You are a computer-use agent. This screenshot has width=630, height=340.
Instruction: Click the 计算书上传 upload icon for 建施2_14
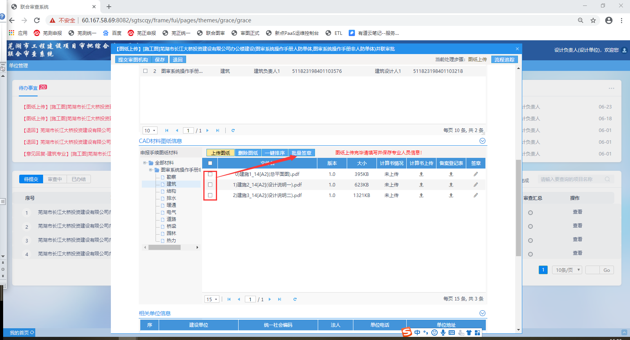[x=421, y=185]
